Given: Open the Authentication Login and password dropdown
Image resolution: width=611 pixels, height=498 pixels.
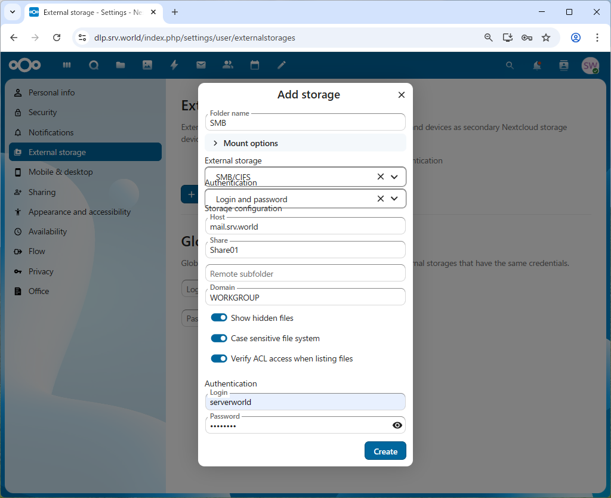Looking at the screenshot, I should click(x=394, y=199).
